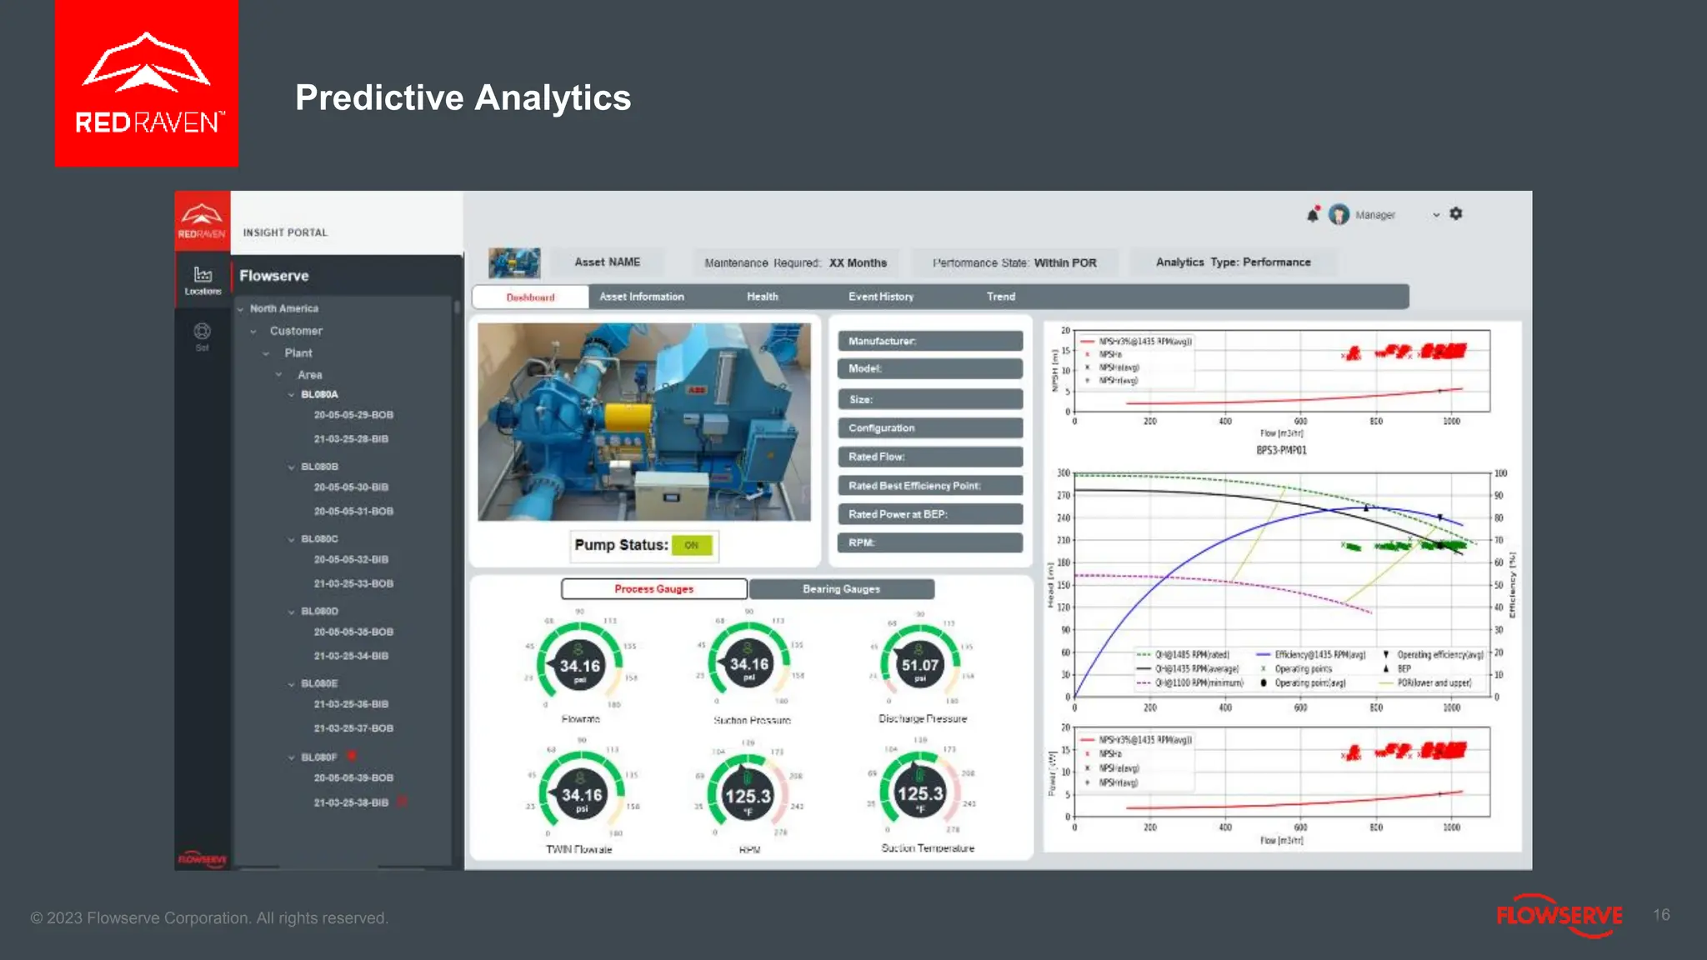Select the Bearing Gauges tab

(842, 589)
